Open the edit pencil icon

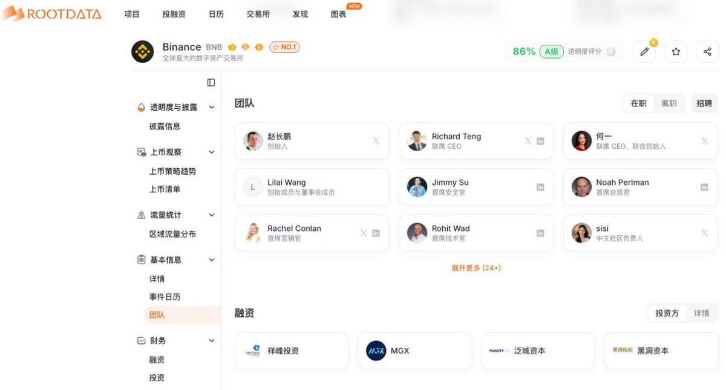(644, 52)
